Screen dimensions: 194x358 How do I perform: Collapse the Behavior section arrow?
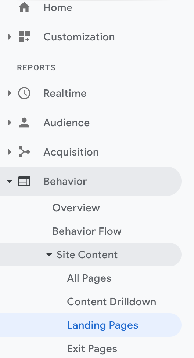(x=10, y=182)
